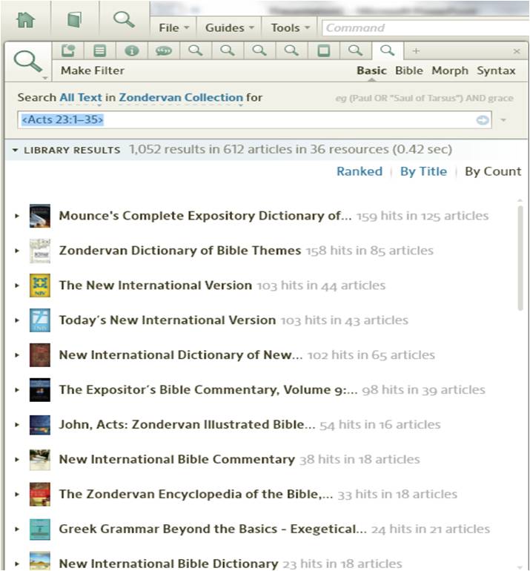Close the search panel with x
Image resolution: width=530 pixels, height=571 pixels.
click(x=517, y=51)
